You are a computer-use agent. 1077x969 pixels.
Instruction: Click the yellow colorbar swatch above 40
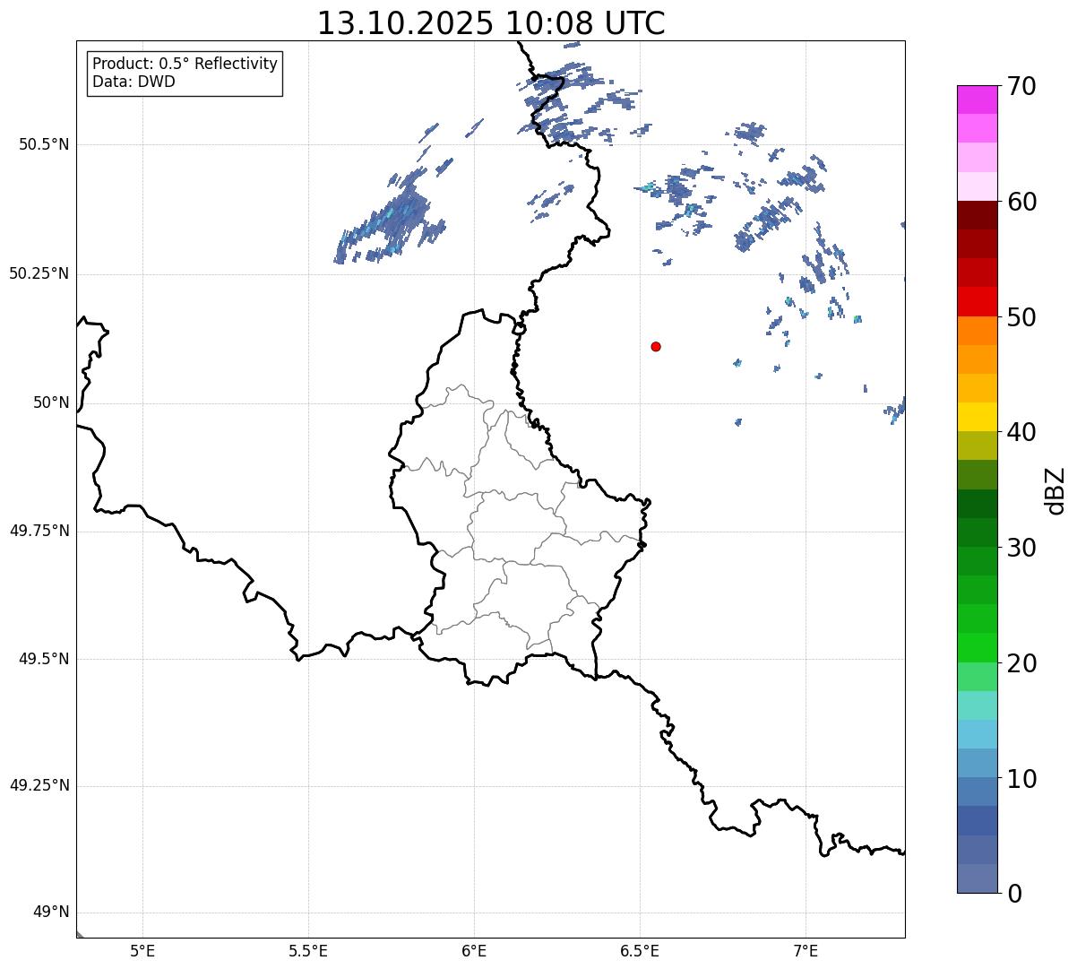(x=978, y=417)
